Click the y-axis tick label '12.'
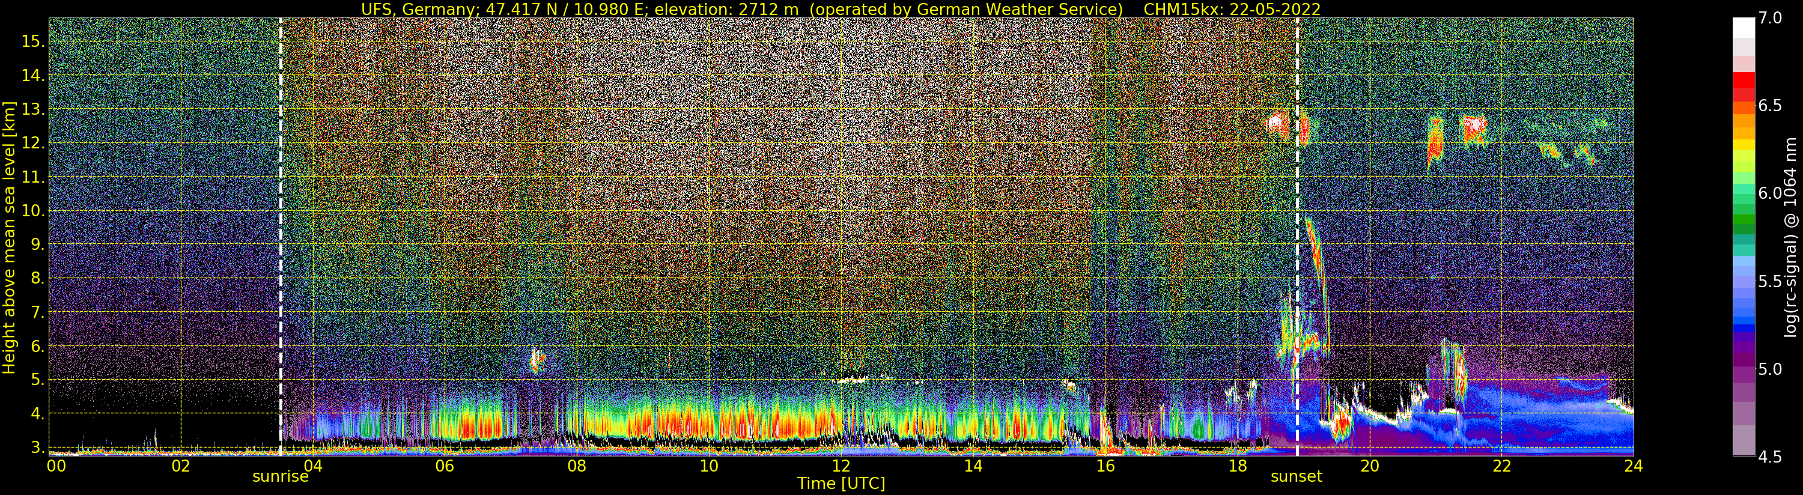The width and height of the screenshot is (1803, 495). pos(33,144)
